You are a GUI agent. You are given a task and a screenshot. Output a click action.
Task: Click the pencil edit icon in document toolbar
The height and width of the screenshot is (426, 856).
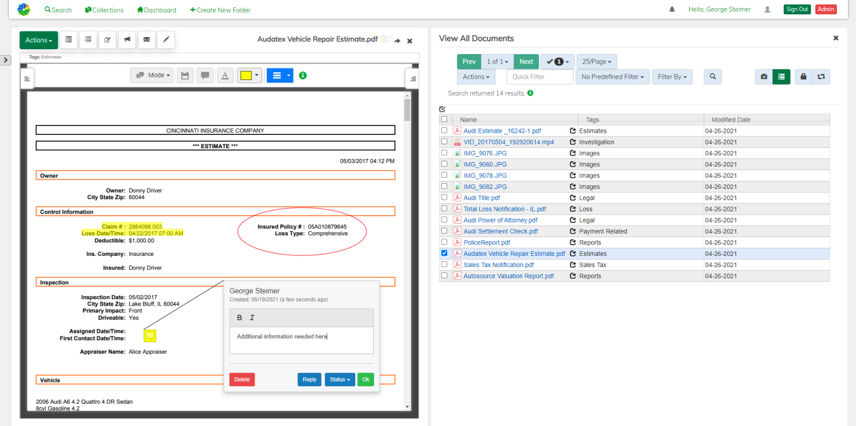click(x=166, y=40)
